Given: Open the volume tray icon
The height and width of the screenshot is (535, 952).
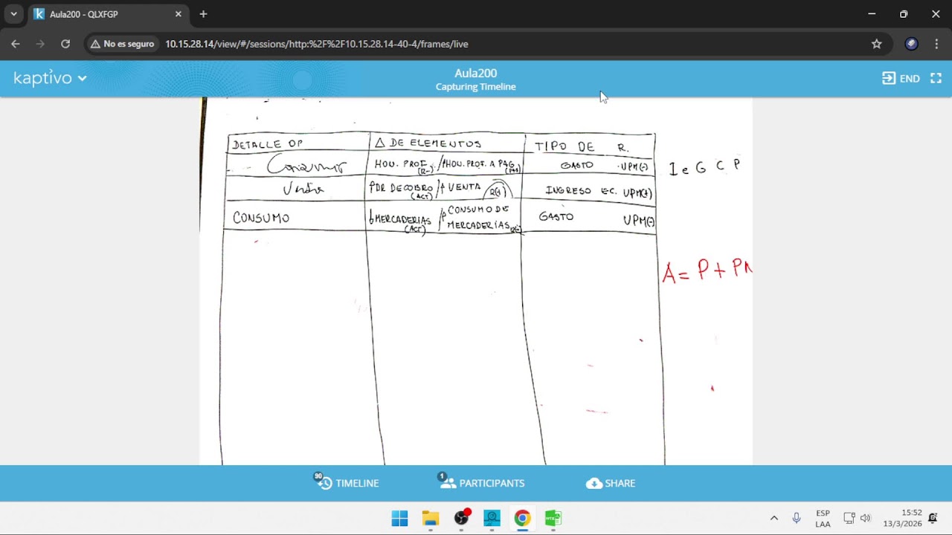Looking at the screenshot, I should (x=865, y=518).
